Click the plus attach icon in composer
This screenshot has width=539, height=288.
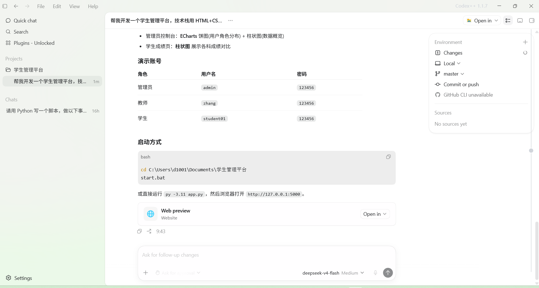click(146, 273)
